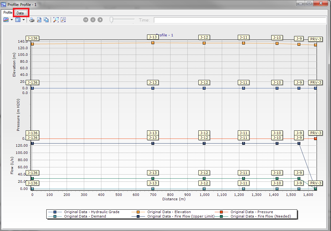Click the PRV-3 label on the elevation line
The width and height of the screenshot is (331, 231).
pos(315,39)
